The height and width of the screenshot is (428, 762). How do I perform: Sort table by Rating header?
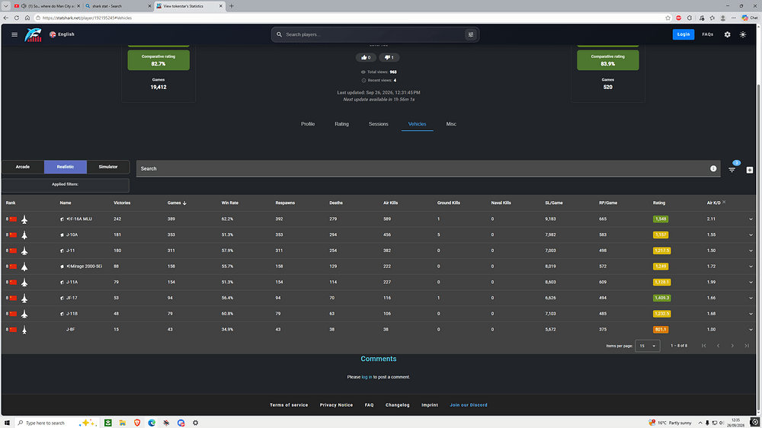[659, 203]
